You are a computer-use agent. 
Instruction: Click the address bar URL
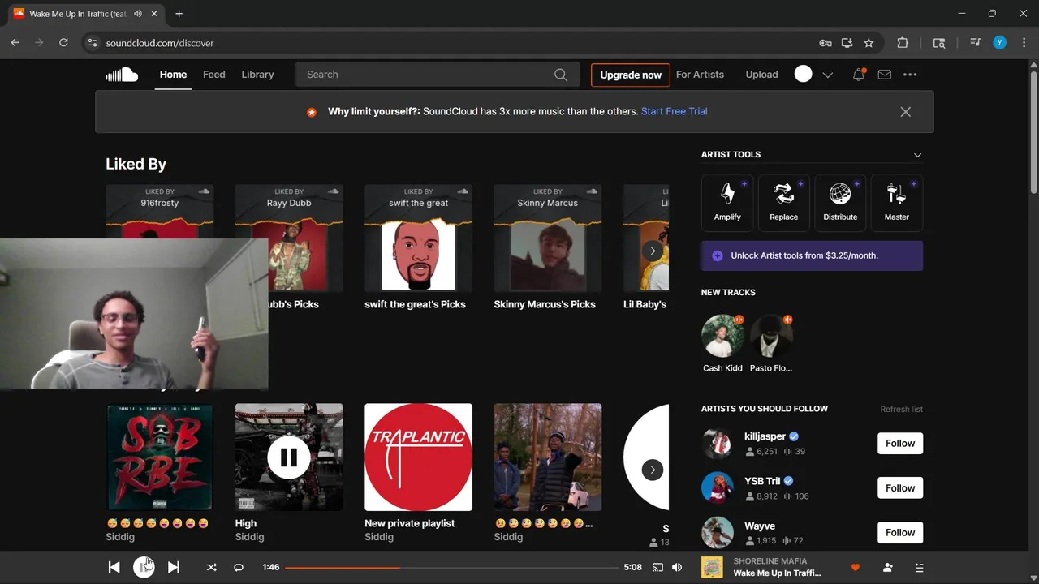(x=160, y=43)
